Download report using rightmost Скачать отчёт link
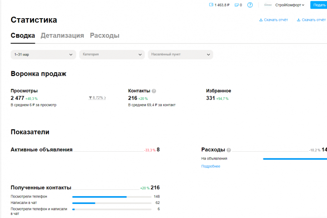Viewport: 327px width, 218px height. 311,20
